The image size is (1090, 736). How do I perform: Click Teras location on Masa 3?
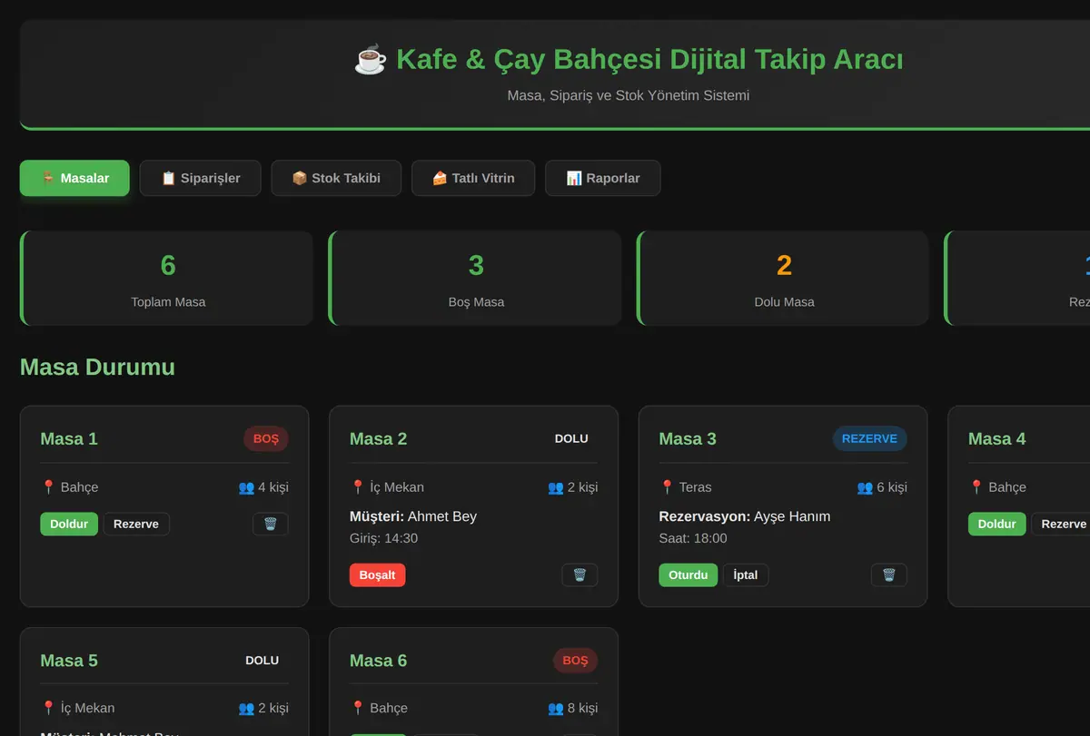click(x=686, y=487)
